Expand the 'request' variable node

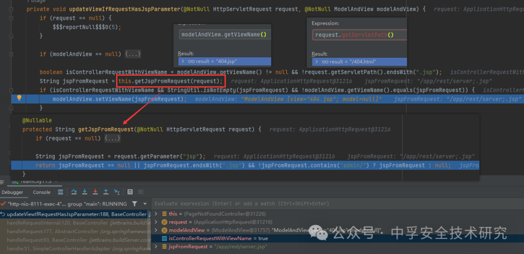pyautogui.click(x=157, y=222)
